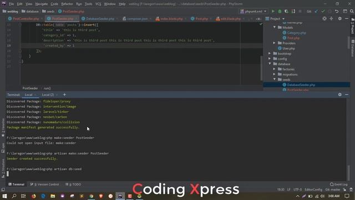Open the Favorites side tool window

[x=3, y=128]
